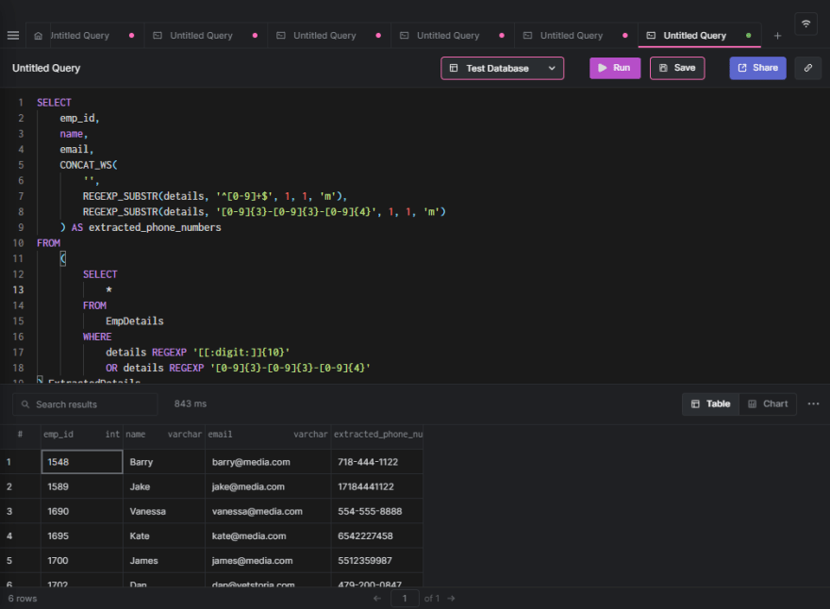Select email cell james@media.com
The height and width of the screenshot is (609, 830).
tap(268, 560)
